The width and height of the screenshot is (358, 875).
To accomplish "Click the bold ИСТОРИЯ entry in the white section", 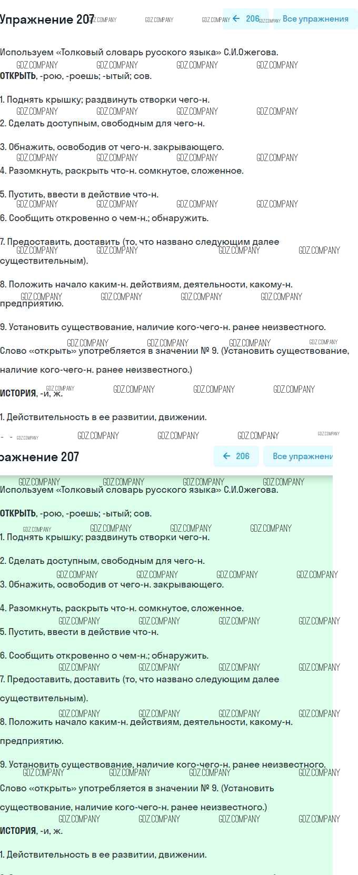I will coord(18,393).
